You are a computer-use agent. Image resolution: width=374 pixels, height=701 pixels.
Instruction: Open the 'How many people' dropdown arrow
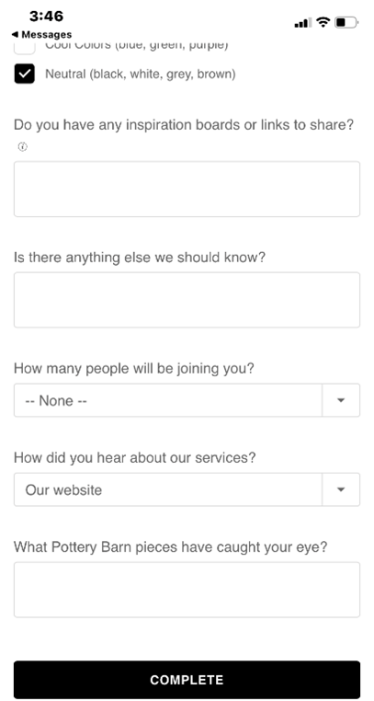[x=341, y=400]
